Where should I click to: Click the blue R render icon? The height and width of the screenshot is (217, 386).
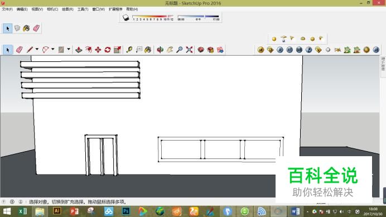click(280, 50)
